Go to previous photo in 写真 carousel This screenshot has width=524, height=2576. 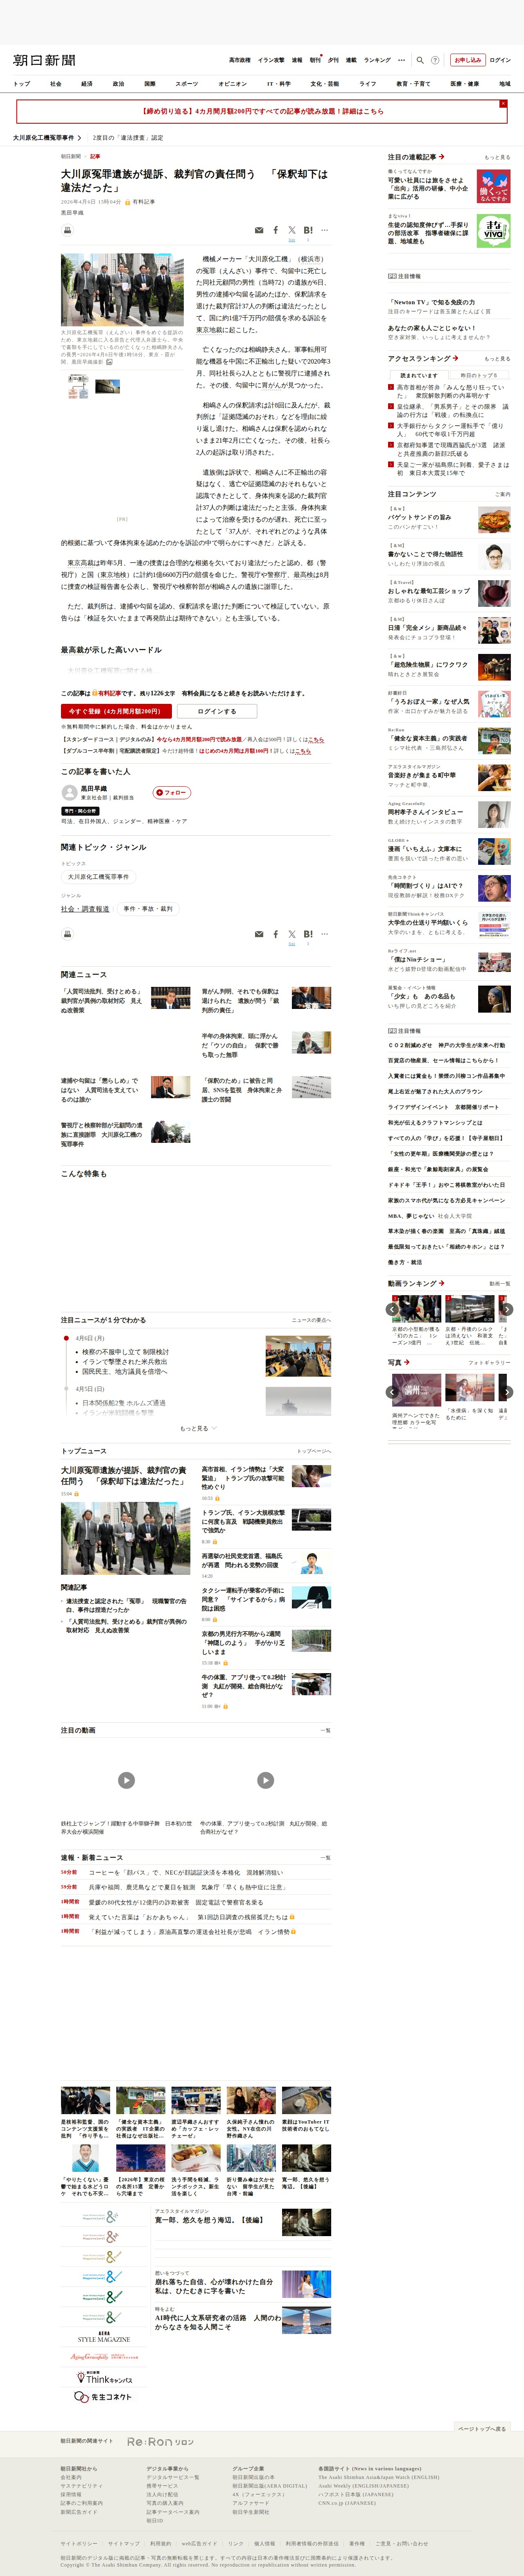pyautogui.click(x=392, y=1391)
